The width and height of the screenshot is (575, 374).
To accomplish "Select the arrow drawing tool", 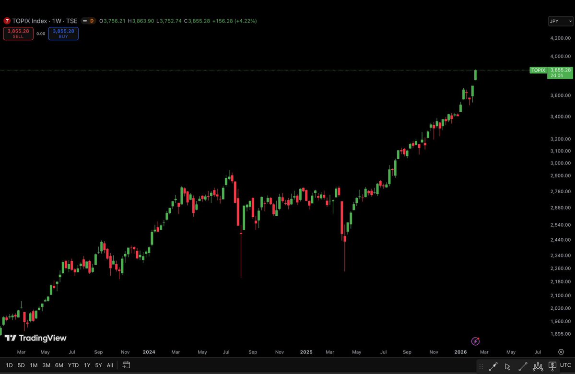I will pos(493,366).
